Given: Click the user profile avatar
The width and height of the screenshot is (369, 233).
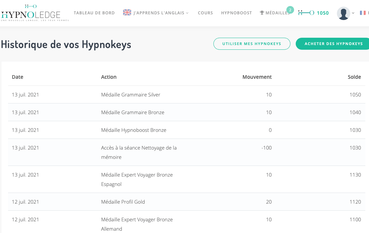Looking at the screenshot, I should 343,13.
